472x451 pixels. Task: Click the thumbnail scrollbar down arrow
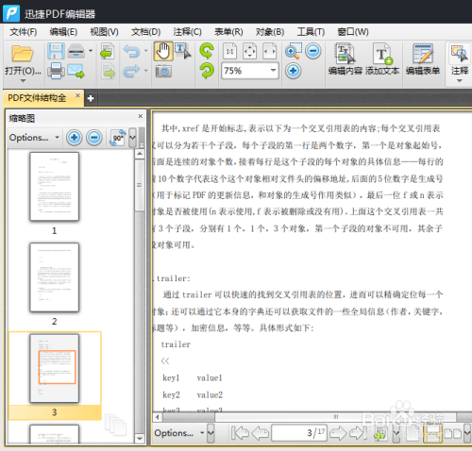(140, 439)
